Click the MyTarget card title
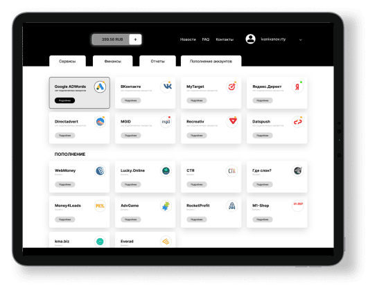This screenshot has width=368, height=286. tap(195, 87)
